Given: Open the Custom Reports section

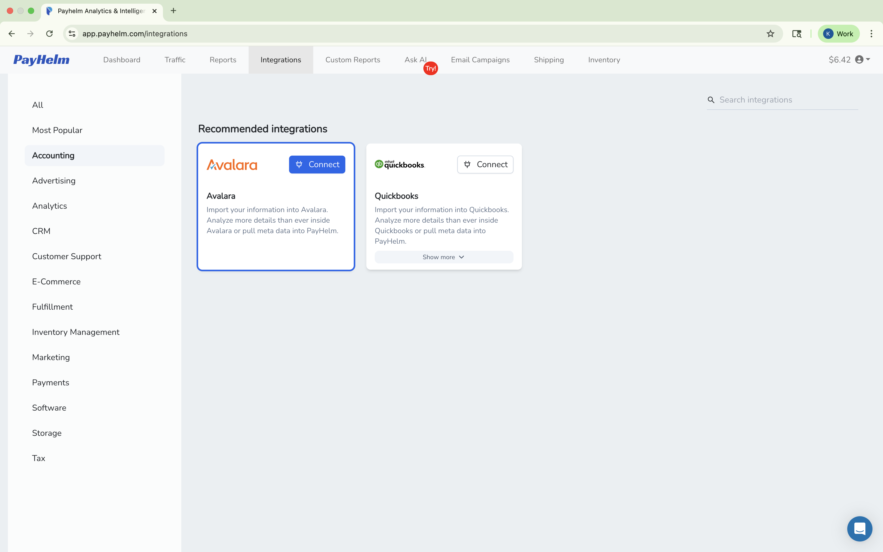Looking at the screenshot, I should coord(352,59).
